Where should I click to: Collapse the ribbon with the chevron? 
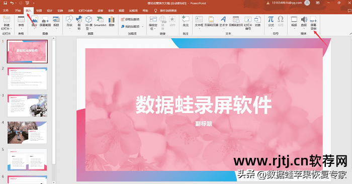tap(350, 34)
